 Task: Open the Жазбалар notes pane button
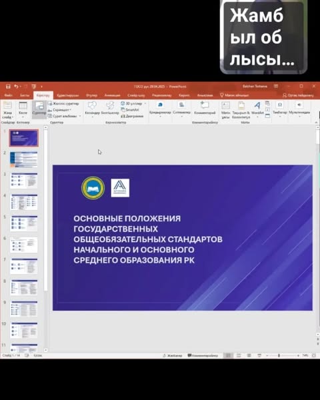point(173,355)
